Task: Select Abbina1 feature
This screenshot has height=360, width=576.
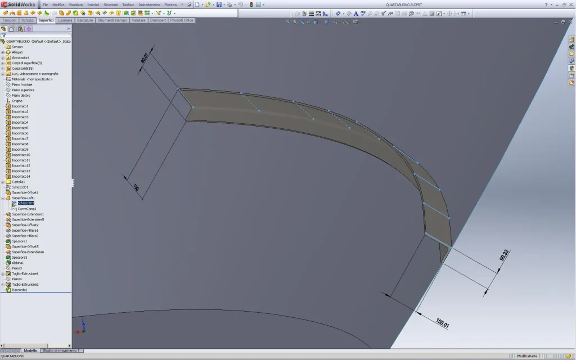Action: click(17, 263)
